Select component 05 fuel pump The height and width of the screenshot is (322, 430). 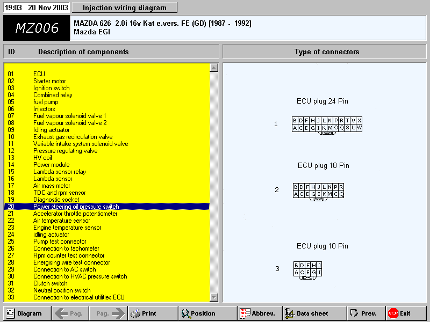(x=107, y=102)
